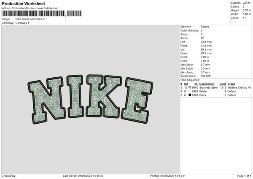Image resolution: width=253 pixels, height=179 pixels.
Task: Click the 'Colorway 1' value
Action: click(x=22, y=23)
